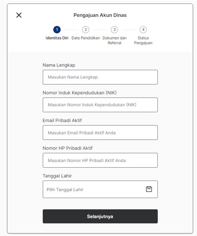This screenshot has height=236, width=197.
Task: Close the Pengajuan Akun Dinas dialog
Action: [19, 15]
